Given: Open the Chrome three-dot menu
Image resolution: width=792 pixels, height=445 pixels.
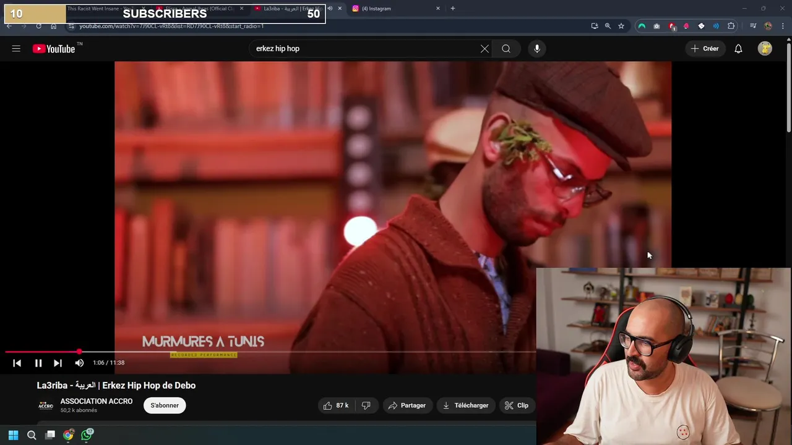Looking at the screenshot, I should (783, 26).
